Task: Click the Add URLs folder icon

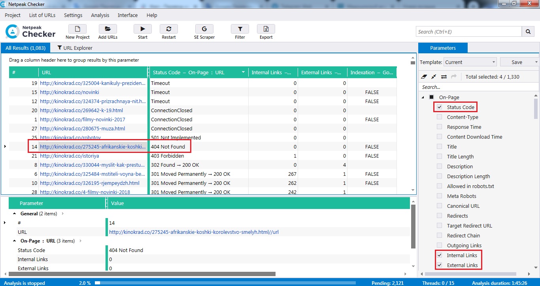Action: [108, 29]
